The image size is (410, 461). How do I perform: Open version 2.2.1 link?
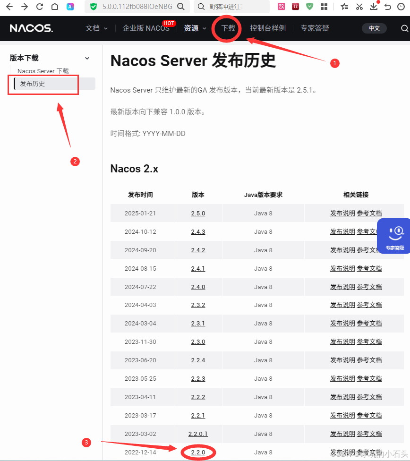tap(198, 416)
